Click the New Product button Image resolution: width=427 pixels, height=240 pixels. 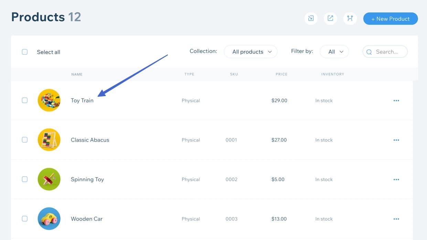[x=391, y=19]
